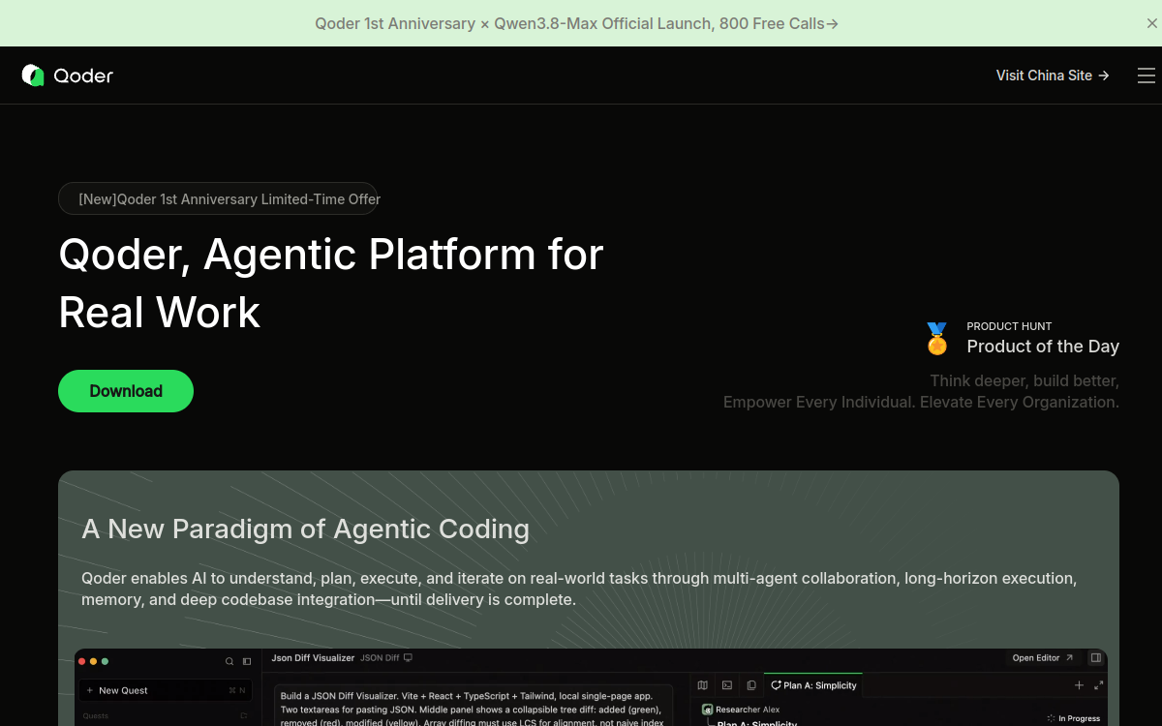Image resolution: width=1162 pixels, height=726 pixels.
Task: Close the anniversary announcement banner
Action: 1151,23
